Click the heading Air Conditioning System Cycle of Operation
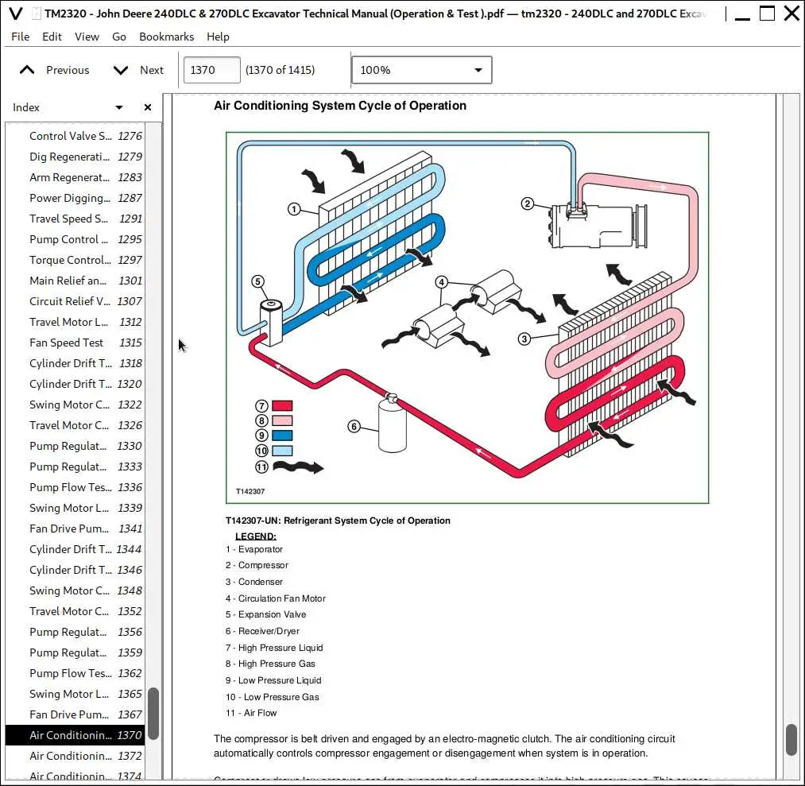 (340, 106)
